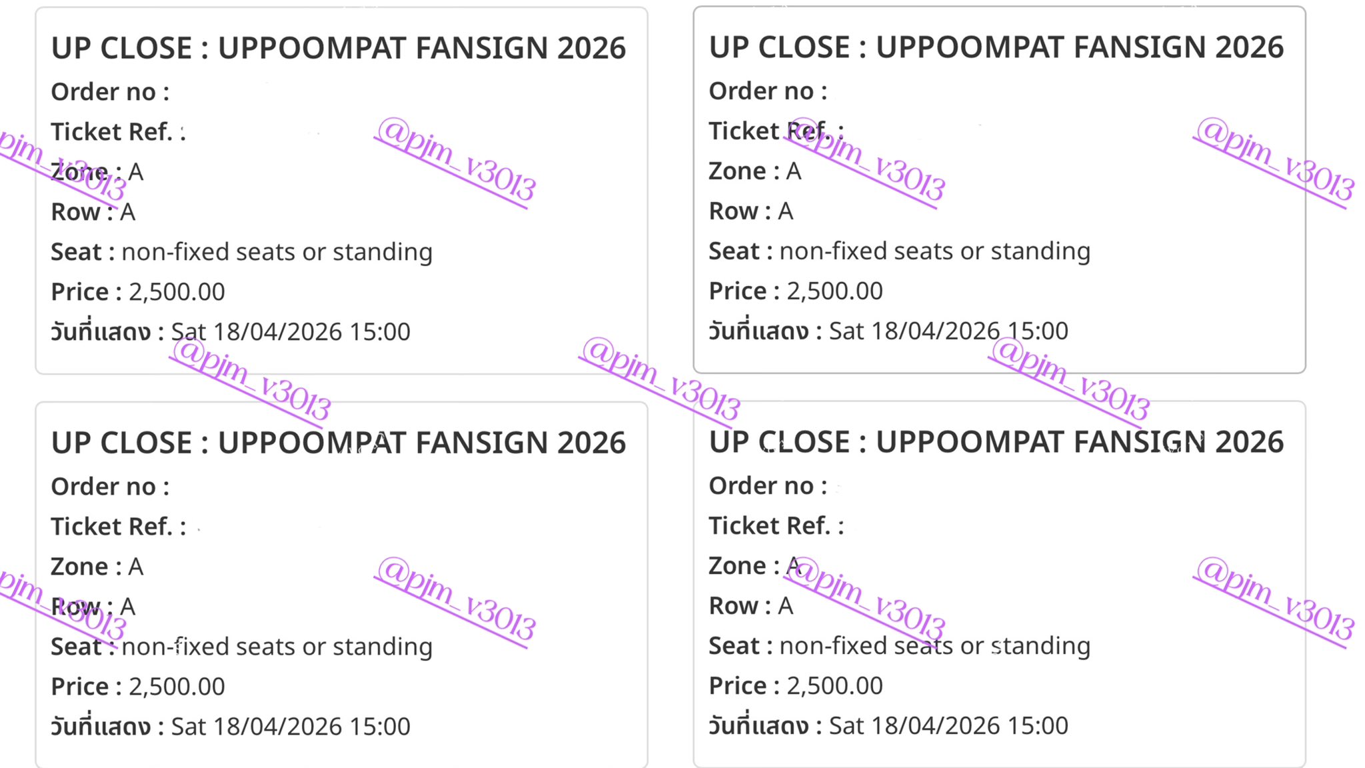Click the bottom-right ticket's event title

click(x=996, y=442)
